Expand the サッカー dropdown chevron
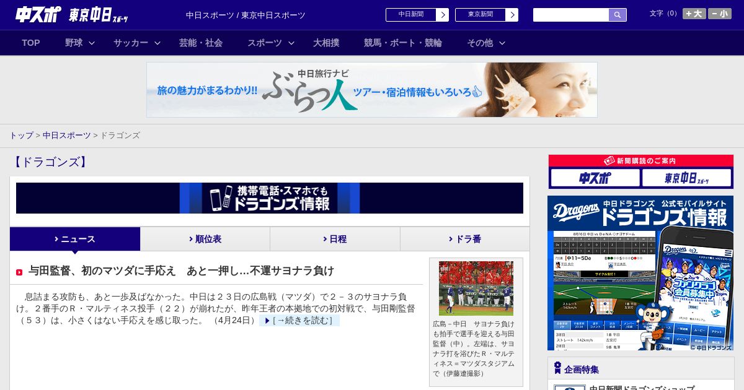The width and height of the screenshot is (744, 390). coord(157,43)
